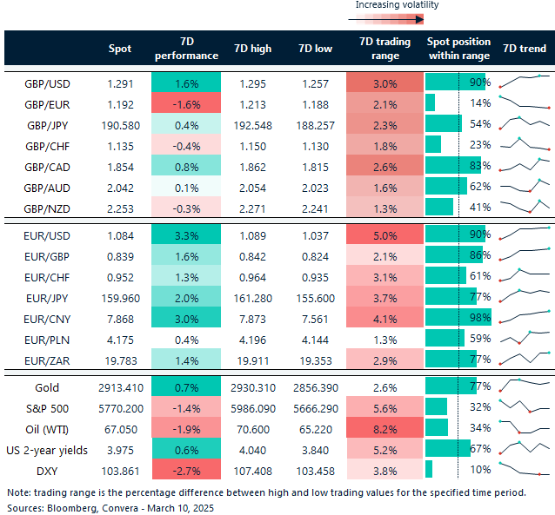
Task: Click EUR/CNY 98% spot position bar
Action: [458, 317]
